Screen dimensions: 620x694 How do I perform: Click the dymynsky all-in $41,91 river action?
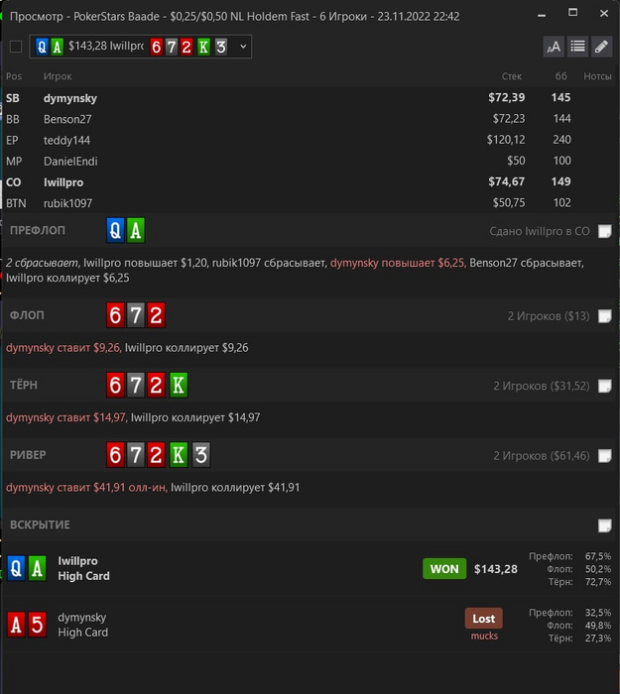coord(86,488)
